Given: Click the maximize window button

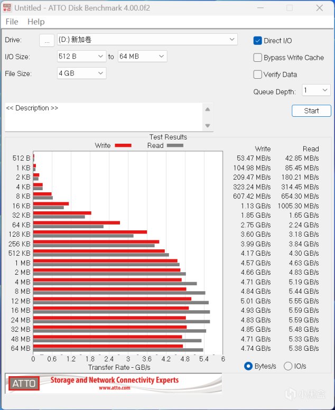Looking at the screenshot, I should pyautogui.click(x=290, y=8).
